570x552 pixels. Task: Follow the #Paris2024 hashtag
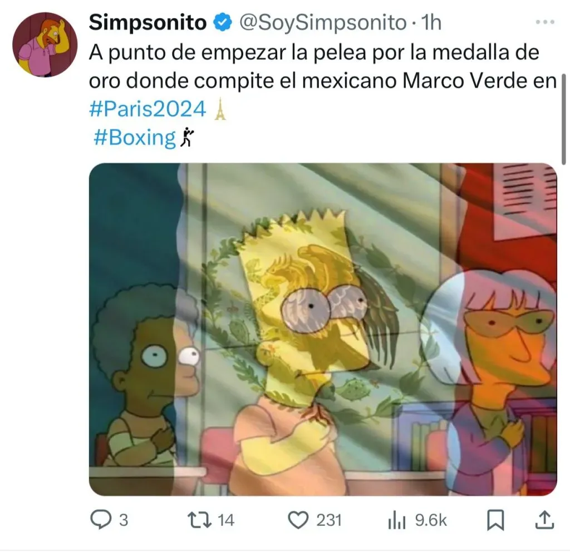148,108
